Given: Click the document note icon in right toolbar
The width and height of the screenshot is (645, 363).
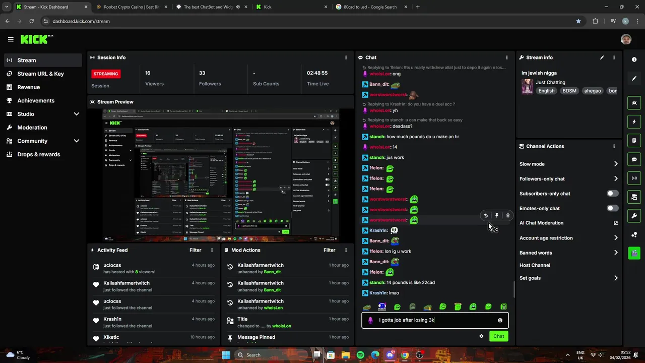Looking at the screenshot, I should pyautogui.click(x=634, y=140).
